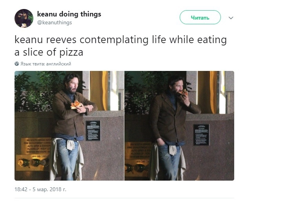Select the tweet text about contemplating life
Screen dimensions: 306x201
[120, 46]
